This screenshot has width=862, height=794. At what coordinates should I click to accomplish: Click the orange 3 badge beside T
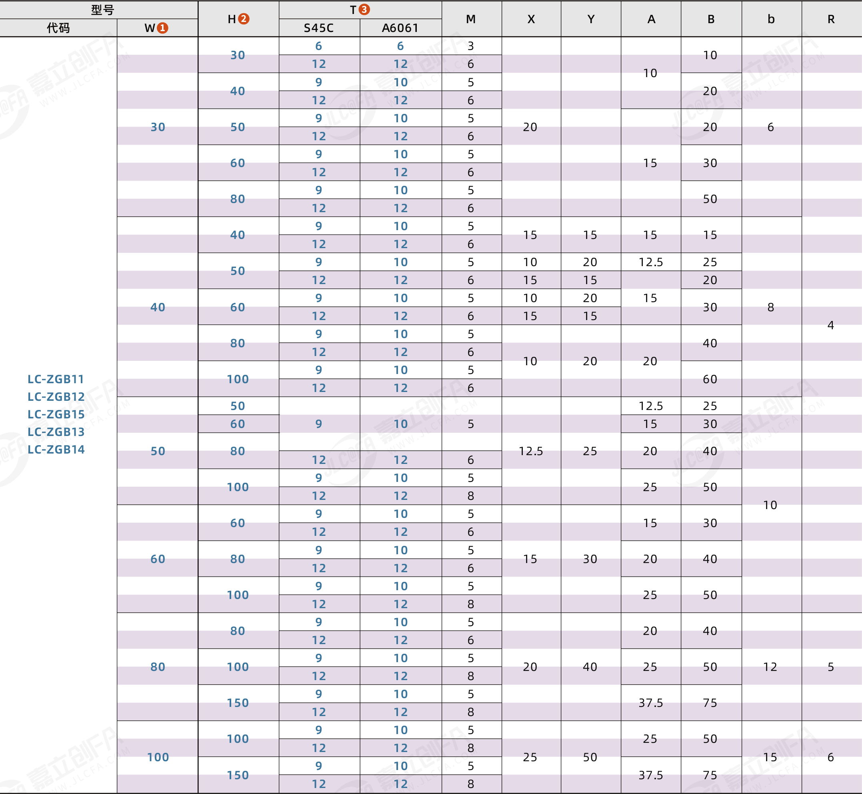(x=364, y=10)
